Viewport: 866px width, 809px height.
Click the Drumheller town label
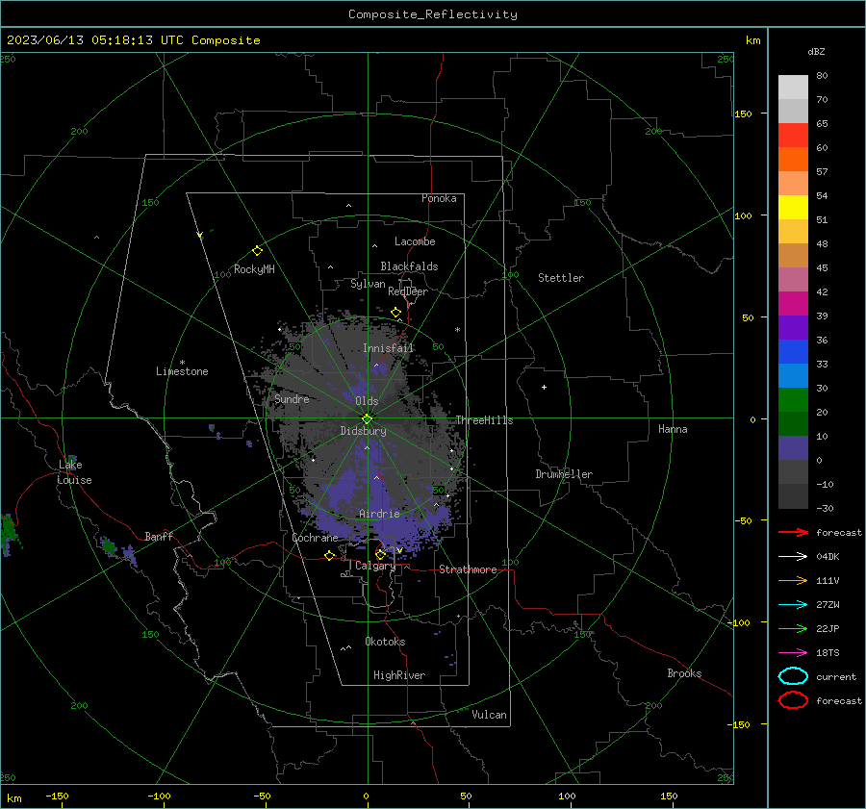(563, 474)
